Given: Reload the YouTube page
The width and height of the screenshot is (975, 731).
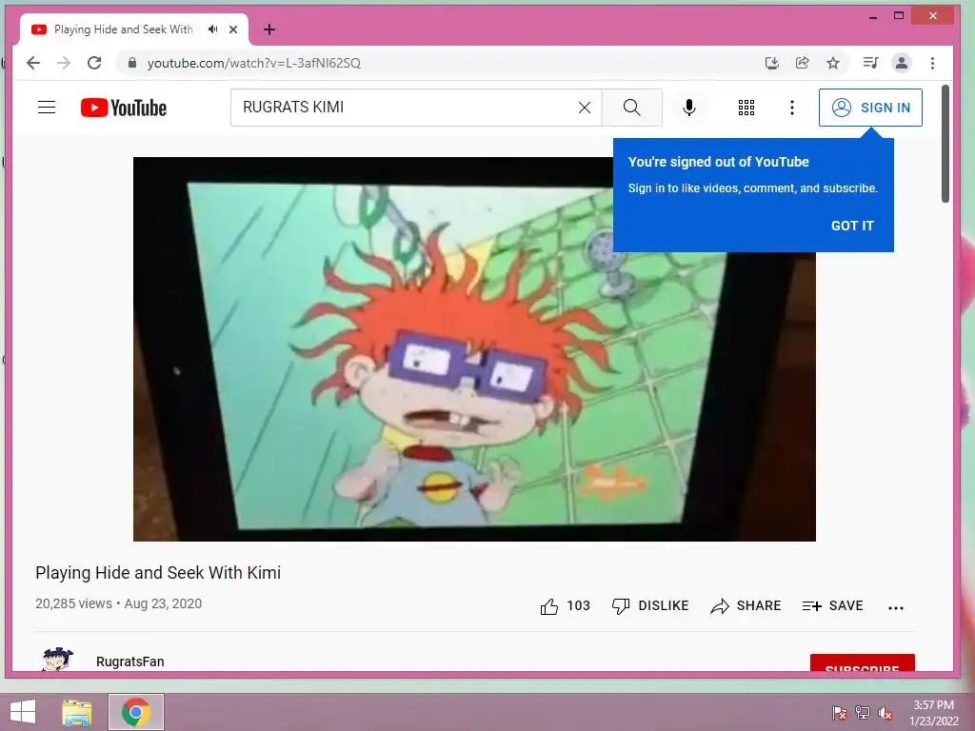Looking at the screenshot, I should (x=94, y=63).
